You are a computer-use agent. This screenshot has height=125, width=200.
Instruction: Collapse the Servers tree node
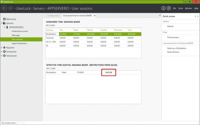pos(1,23)
